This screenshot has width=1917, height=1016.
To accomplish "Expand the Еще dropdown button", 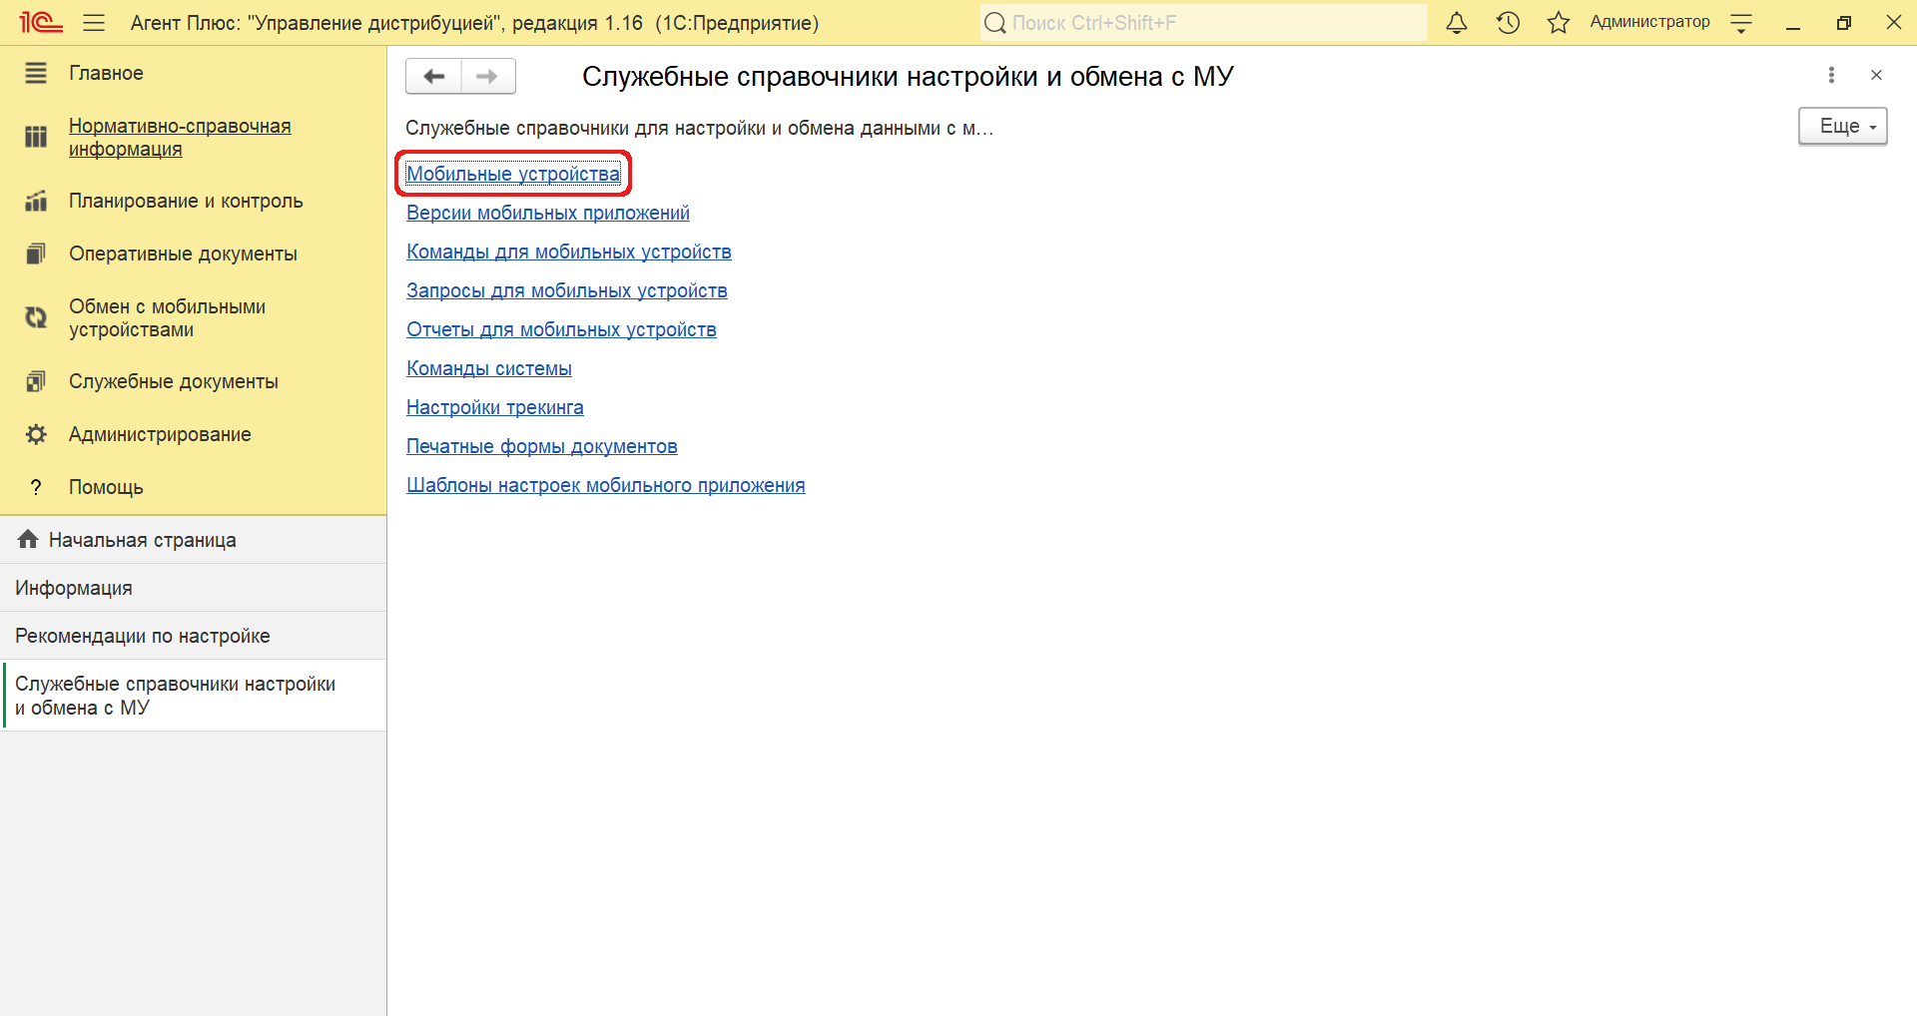I will (1842, 127).
